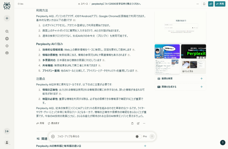Open the thread's three-dot menu at top
Viewport: 228px width, 149px height.
(x=198, y=4)
